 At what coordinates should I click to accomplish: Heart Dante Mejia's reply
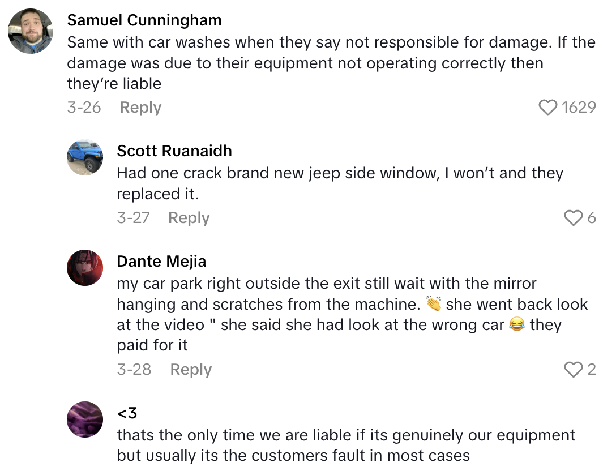574,370
